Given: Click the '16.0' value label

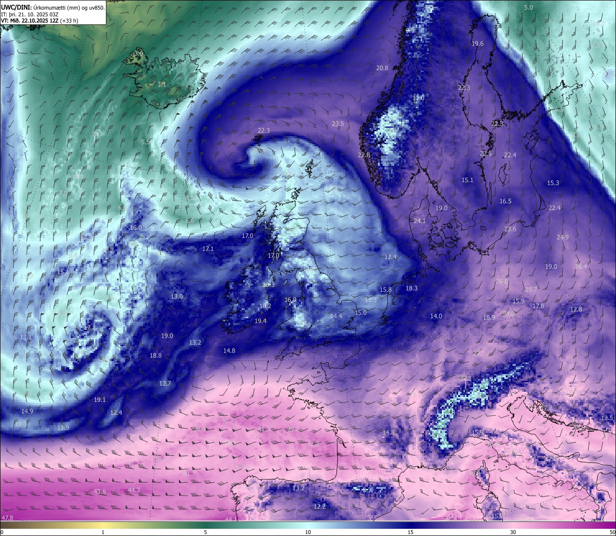Looking at the screenshot, I should (136, 227).
